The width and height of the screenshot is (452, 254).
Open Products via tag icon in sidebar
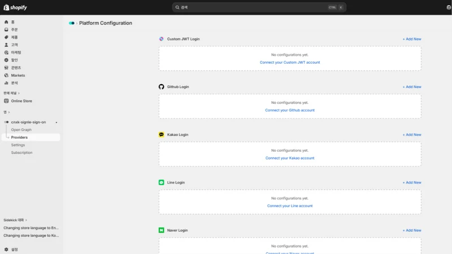tap(6, 37)
